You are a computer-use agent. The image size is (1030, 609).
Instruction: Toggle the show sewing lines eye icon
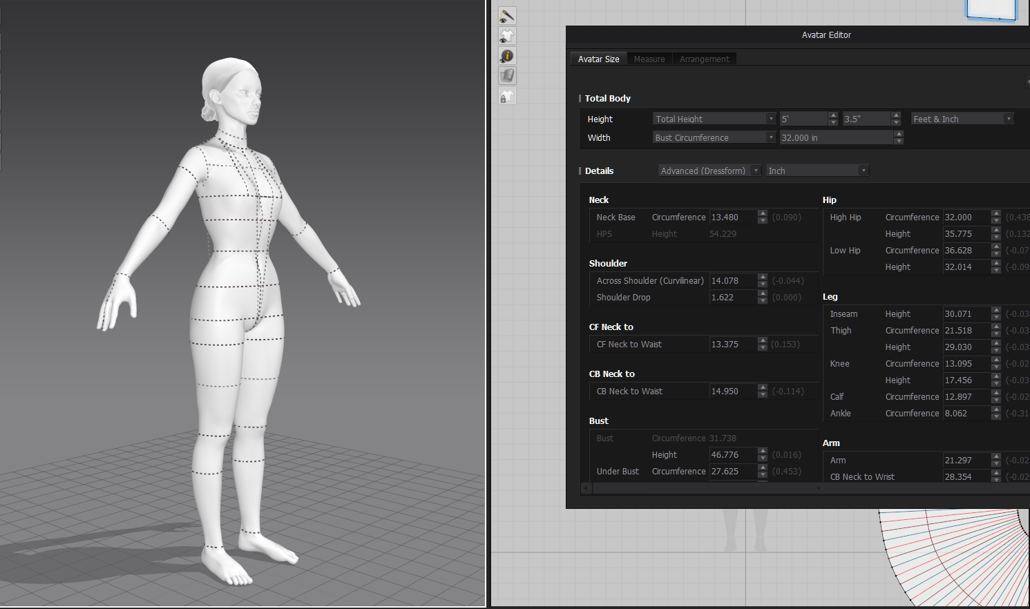coord(507,16)
